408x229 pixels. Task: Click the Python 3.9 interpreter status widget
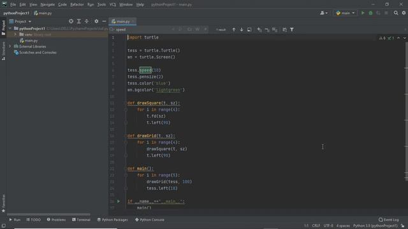[375, 226]
